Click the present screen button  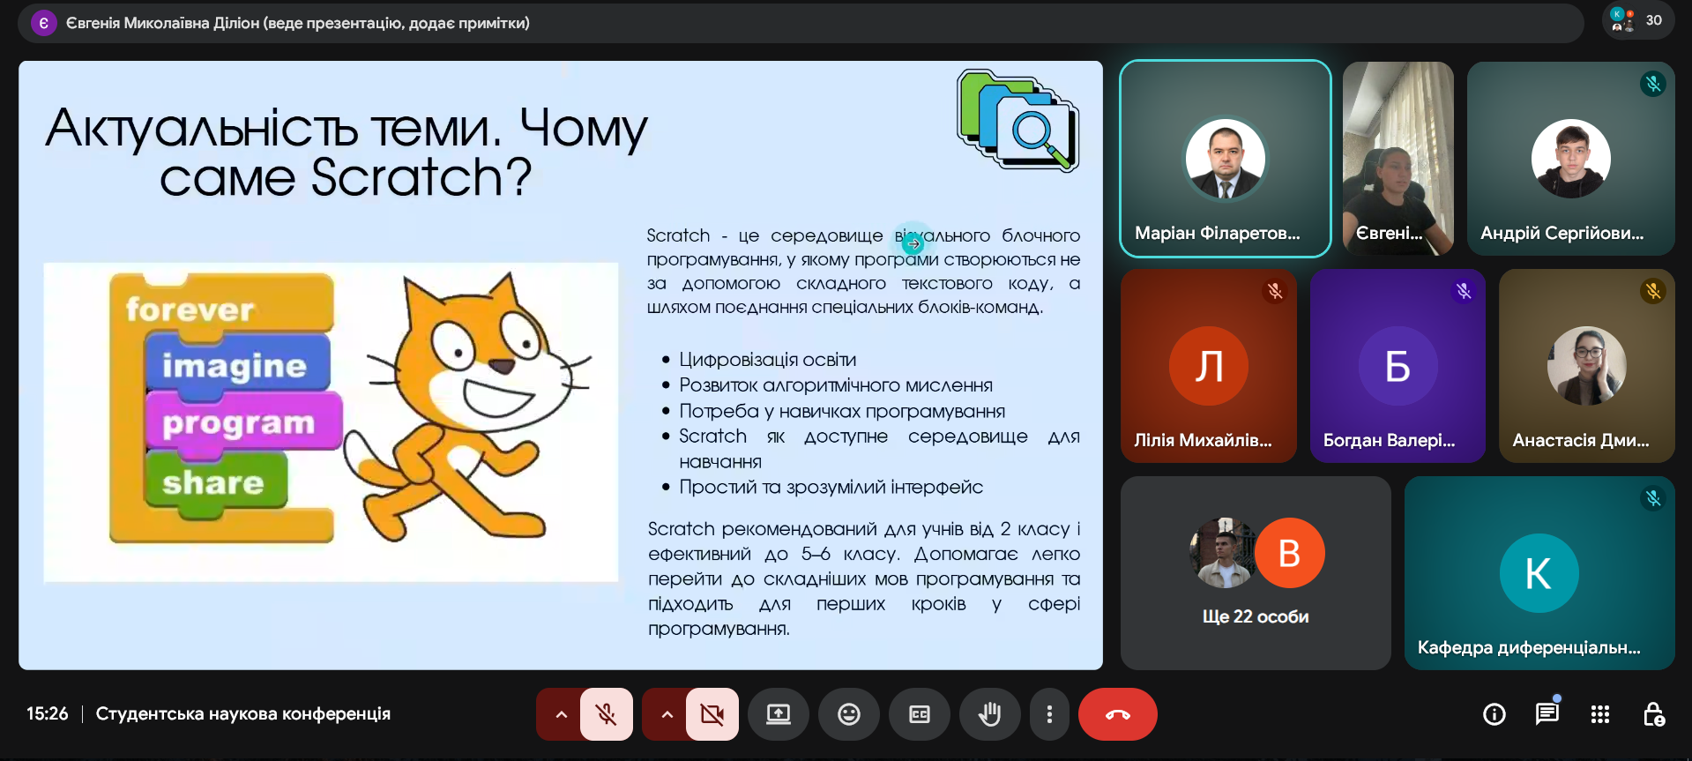(779, 714)
